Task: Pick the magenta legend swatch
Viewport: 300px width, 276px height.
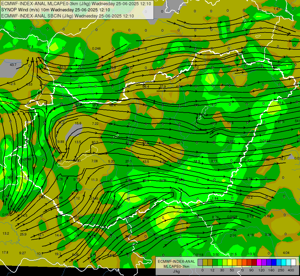Action: [x=259, y=263]
